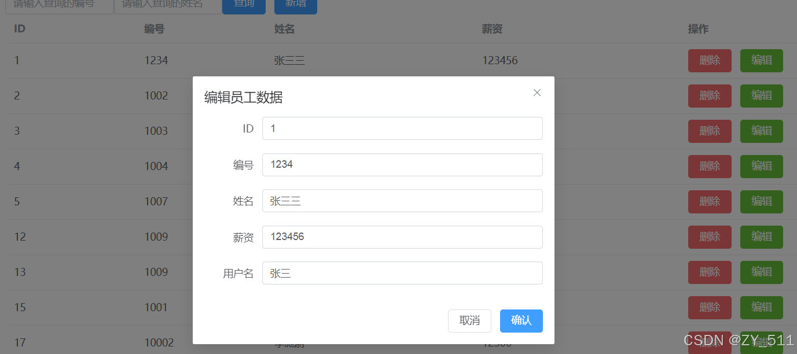
Task: Click the 姓名 search input at the top
Action: tap(168, 6)
